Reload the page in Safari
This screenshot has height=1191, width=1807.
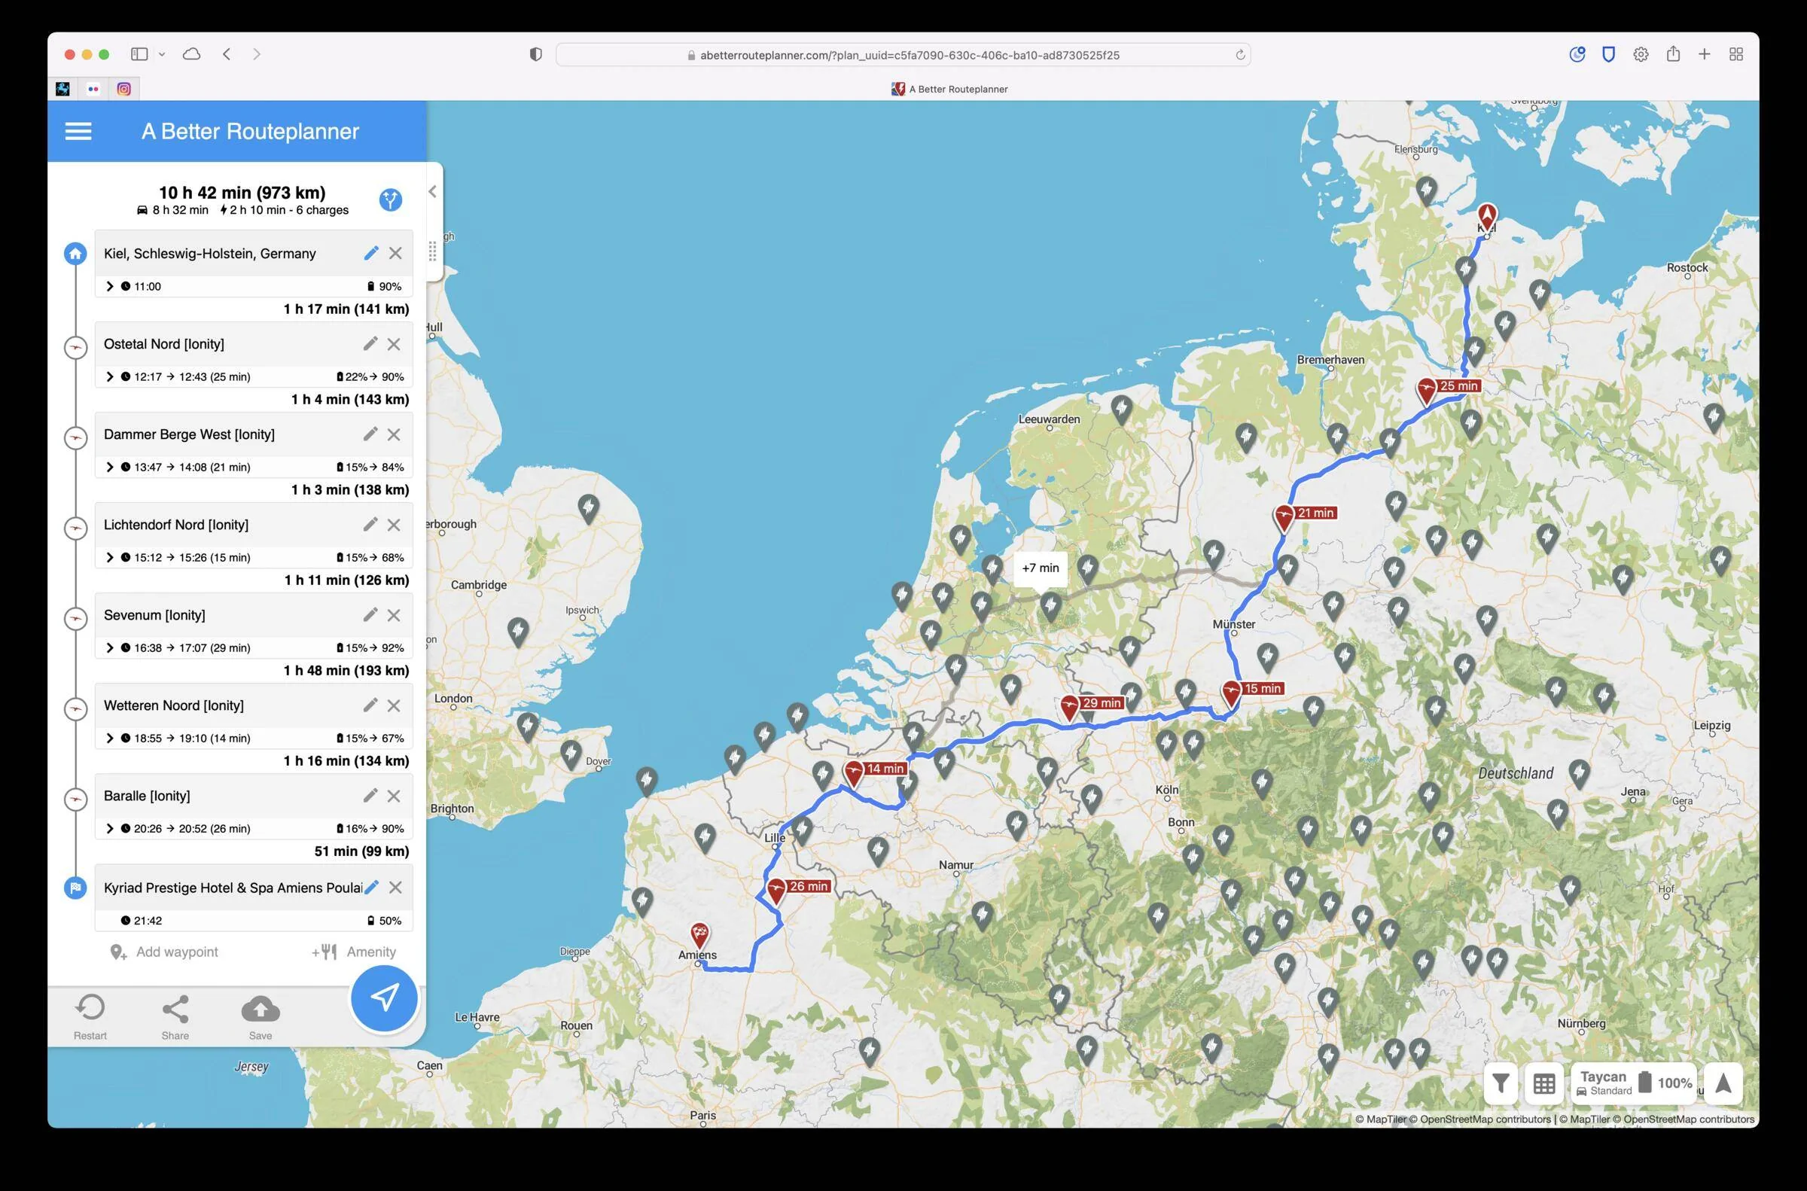(1239, 55)
